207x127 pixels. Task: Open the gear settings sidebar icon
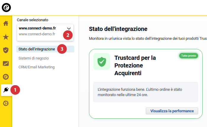coord(6,103)
